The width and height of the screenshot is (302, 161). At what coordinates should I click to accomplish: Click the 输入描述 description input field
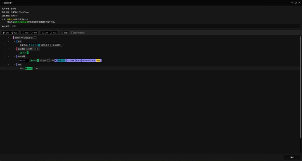coord(155,26)
